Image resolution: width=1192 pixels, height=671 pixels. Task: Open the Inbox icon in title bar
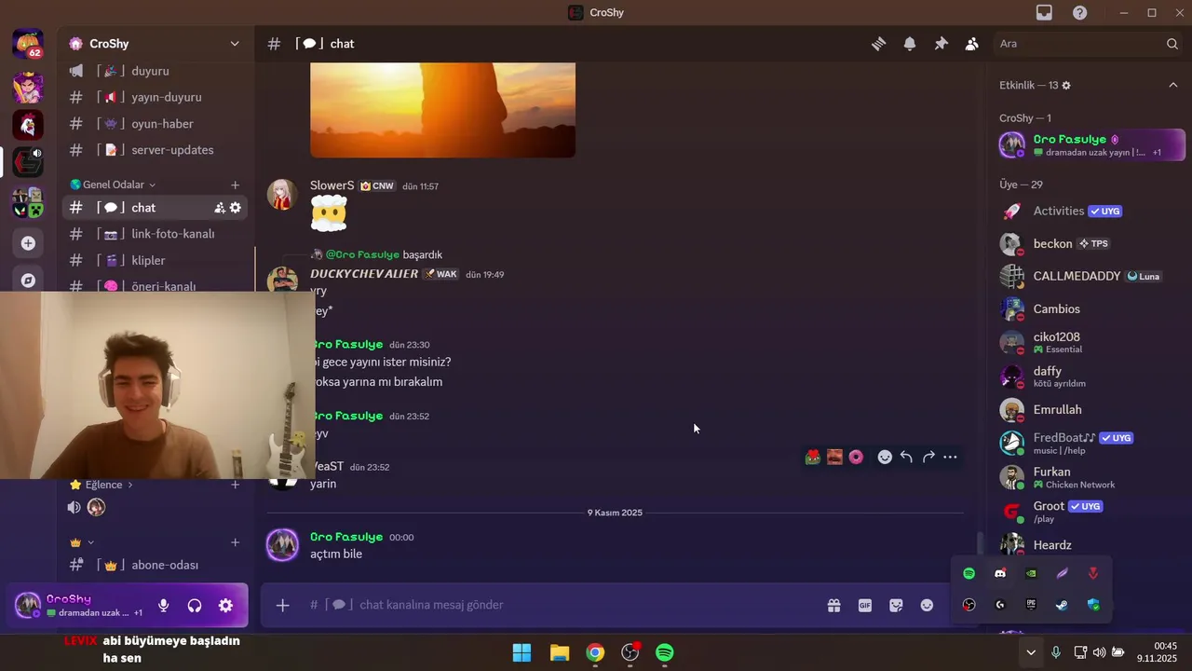pyautogui.click(x=1044, y=13)
